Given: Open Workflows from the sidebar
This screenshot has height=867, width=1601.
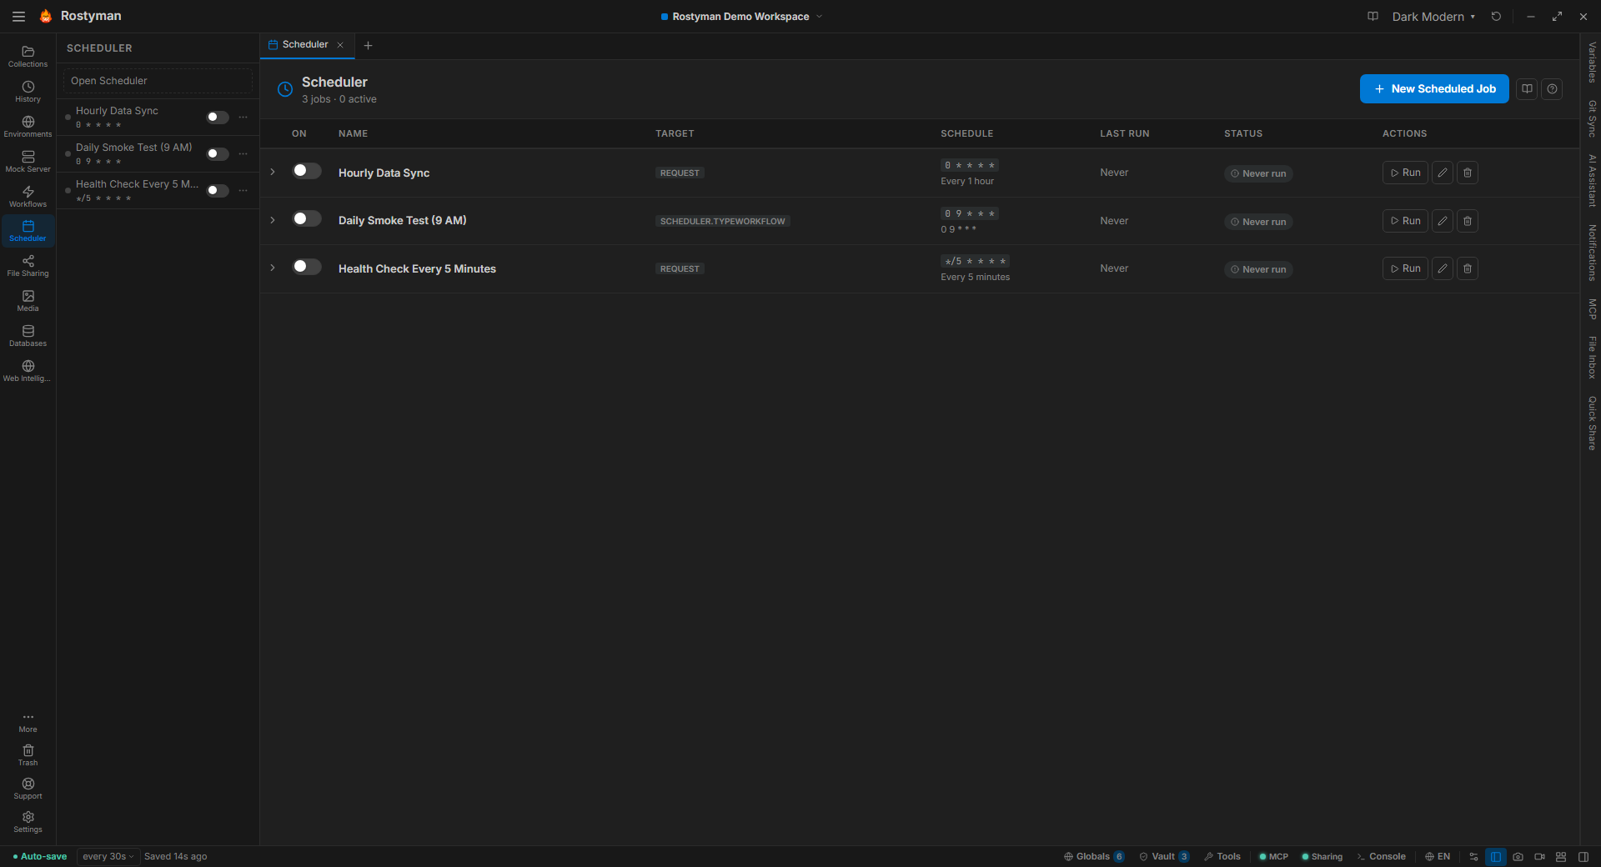Looking at the screenshot, I should click(x=28, y=197).
